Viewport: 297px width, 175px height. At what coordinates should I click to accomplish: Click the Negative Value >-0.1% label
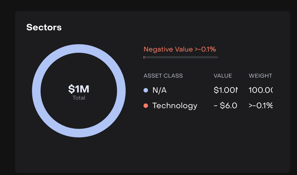180,49
